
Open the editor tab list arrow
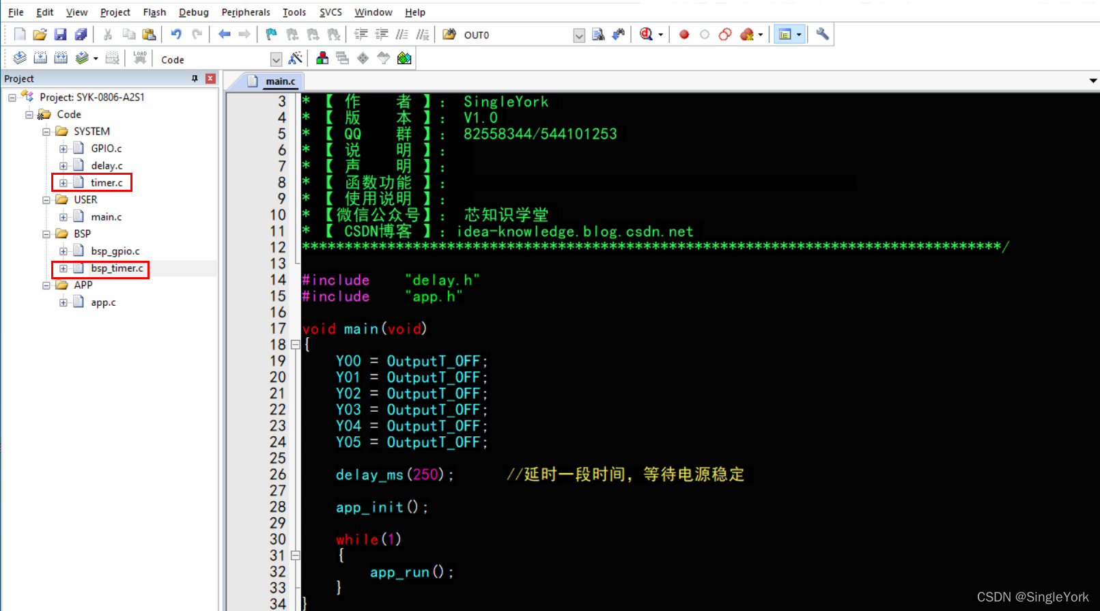(1093, 81)
